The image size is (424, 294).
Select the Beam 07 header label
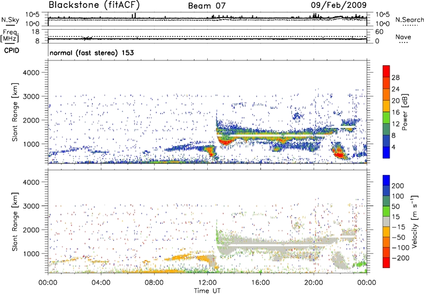(207, 6)
